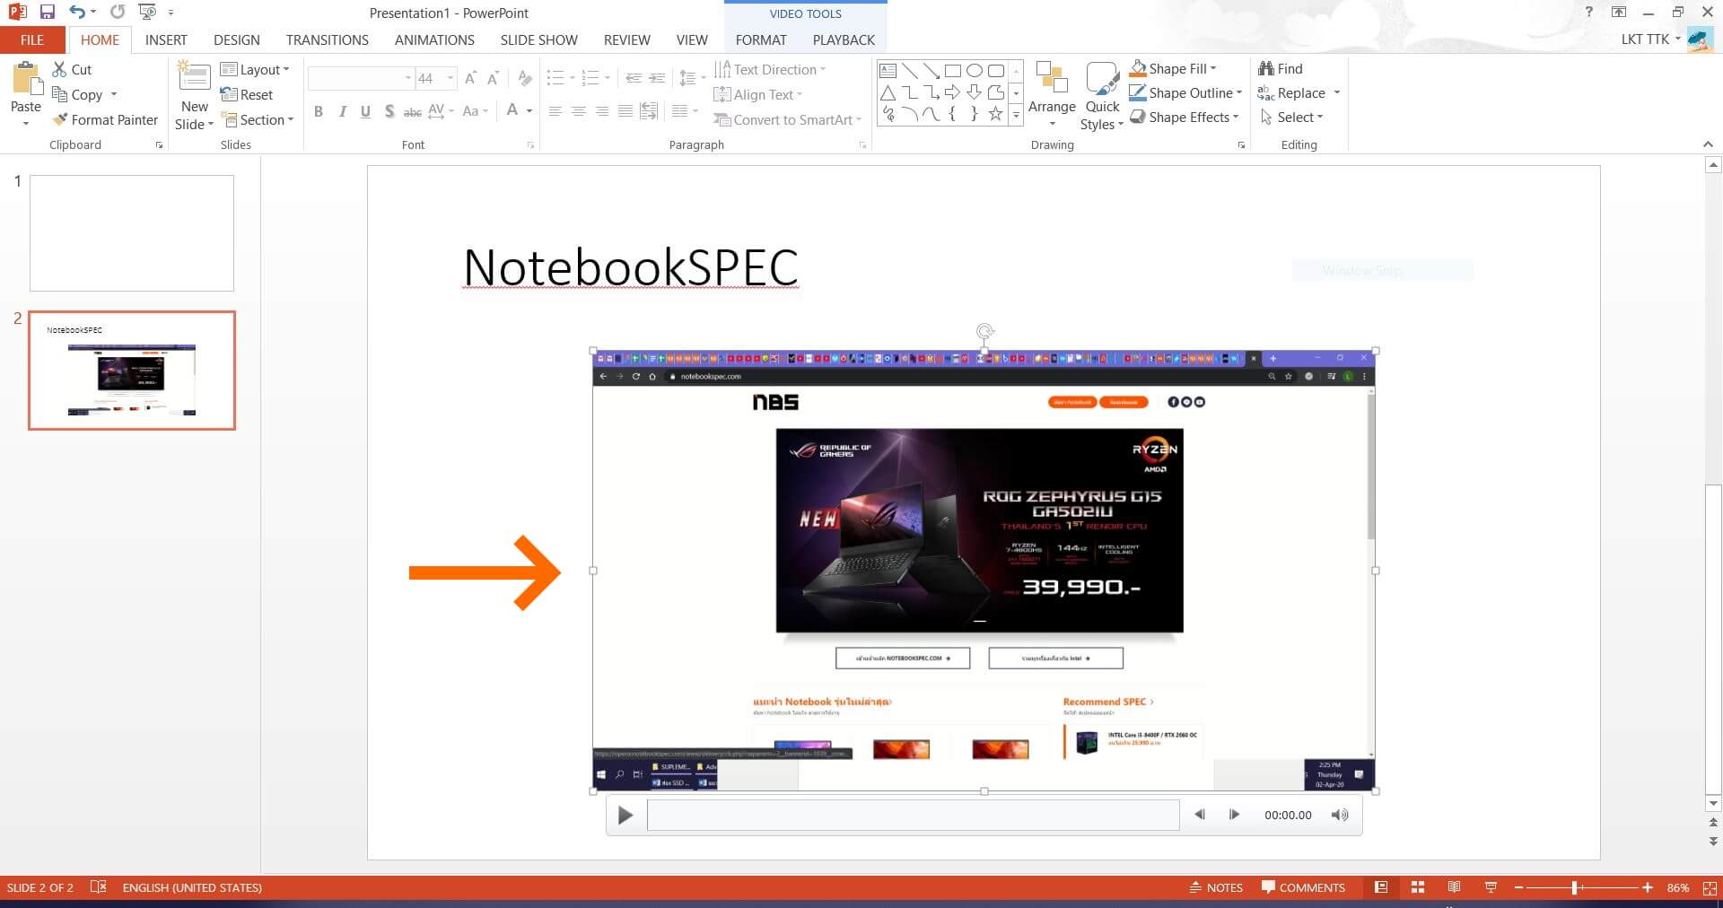Expand the shapes gallery more arrow

pos(1016,115)
